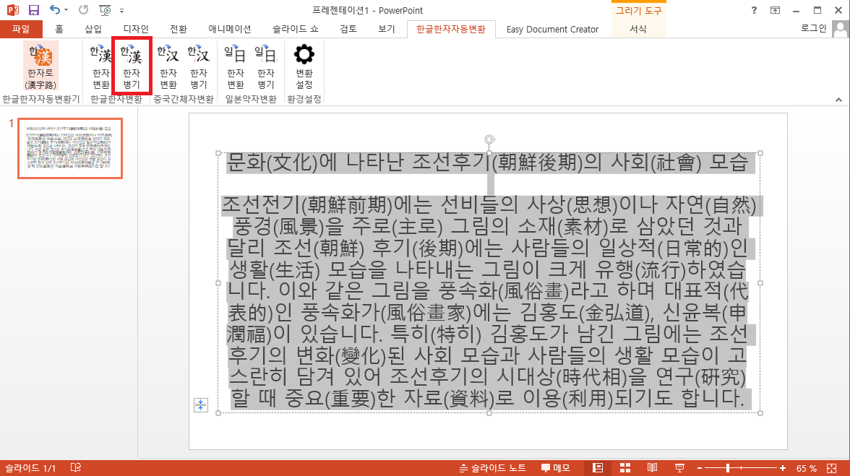Open 변환설정 gear settings

(304, 66)
